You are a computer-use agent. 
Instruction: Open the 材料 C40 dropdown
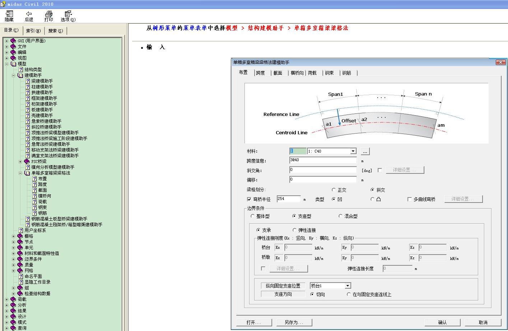coord(353,151)
